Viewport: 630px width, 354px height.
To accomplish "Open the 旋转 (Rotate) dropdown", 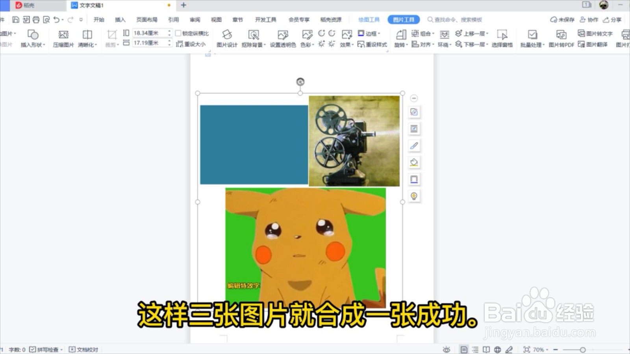I will (401, 39).
